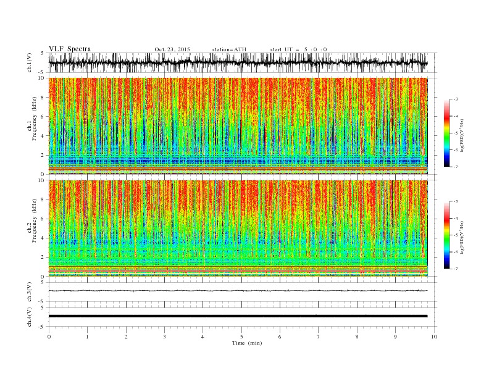The height and width of the screenshot is (378, 489).
Task: Click the ch.1 waveform trace panel
Action: click(x=243, y=62)
